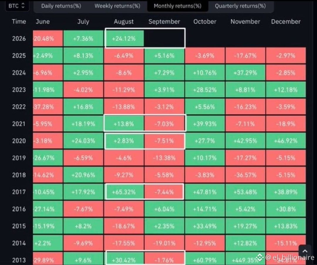Click the -18.9% December 2021 cell
Screen dimensions: 317x265
tap(286, 124)
